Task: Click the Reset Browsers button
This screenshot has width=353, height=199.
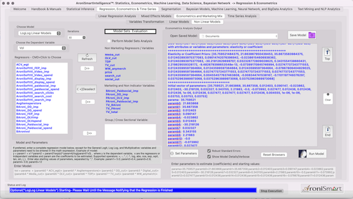Action: pos(274,155)
